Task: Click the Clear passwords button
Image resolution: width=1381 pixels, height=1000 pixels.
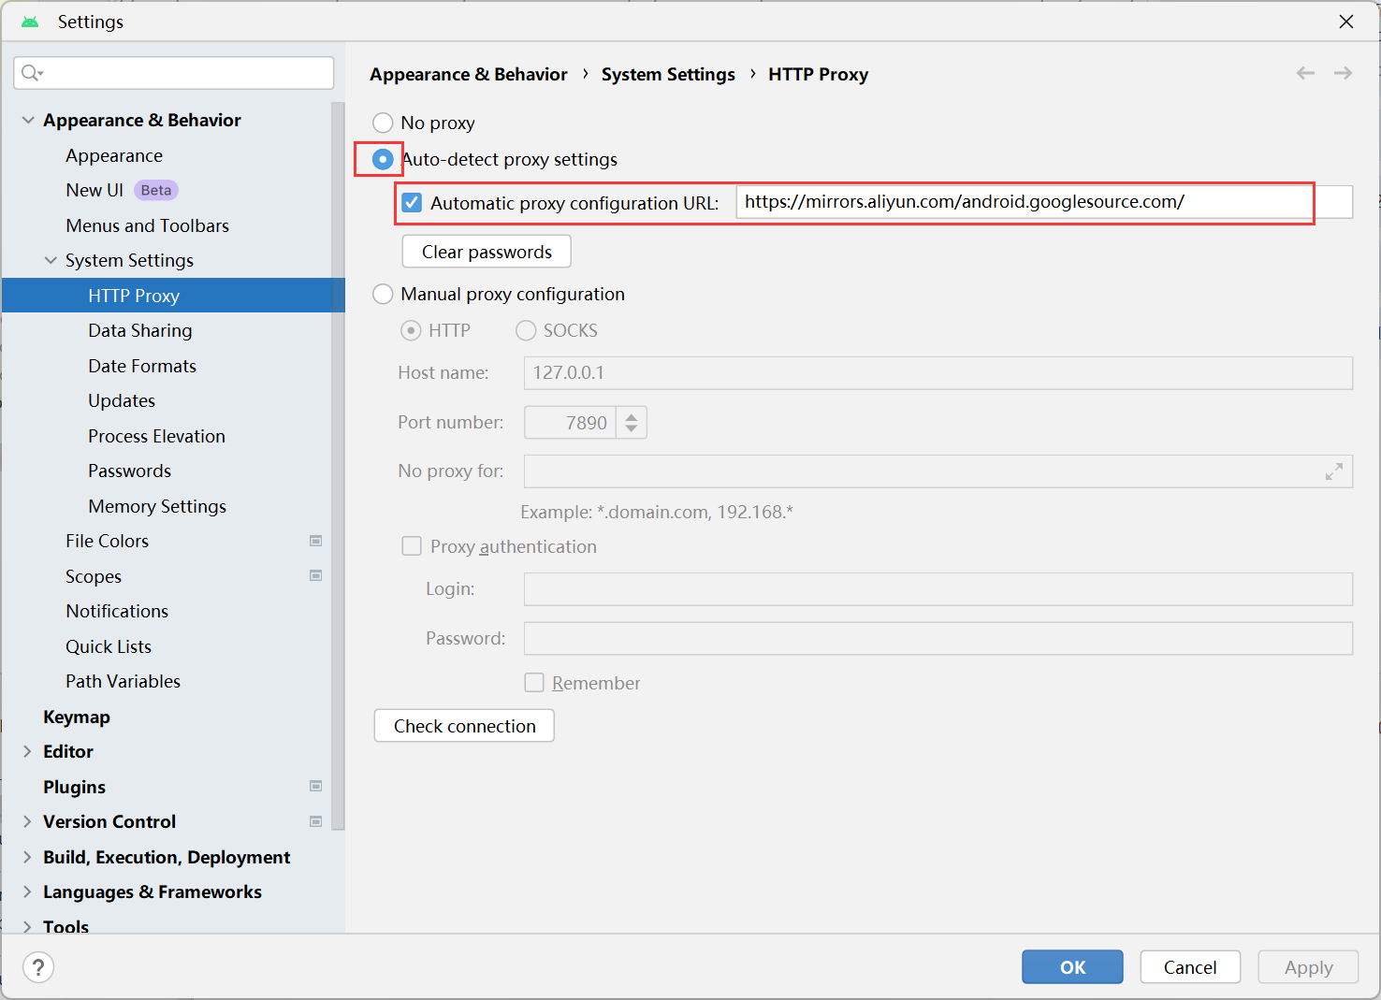Action: [487, 252]
